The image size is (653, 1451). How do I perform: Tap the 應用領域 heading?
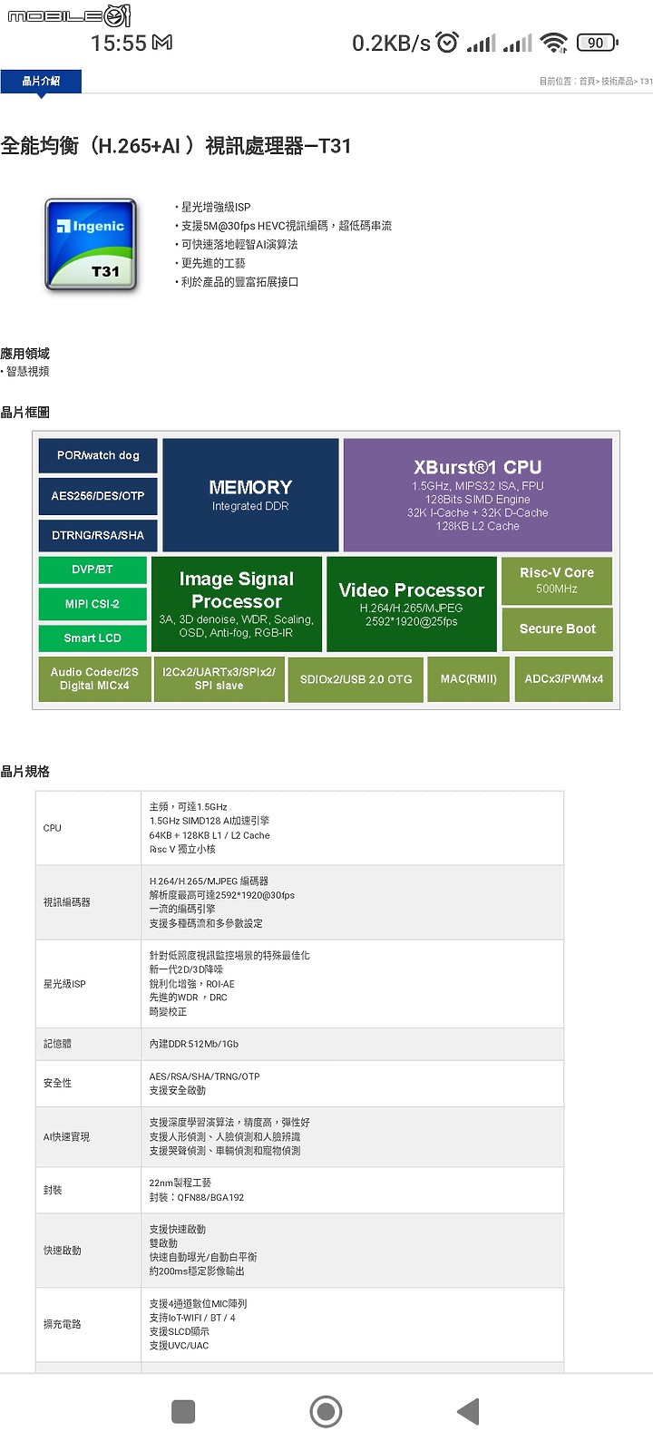click(x=25, y=354)
